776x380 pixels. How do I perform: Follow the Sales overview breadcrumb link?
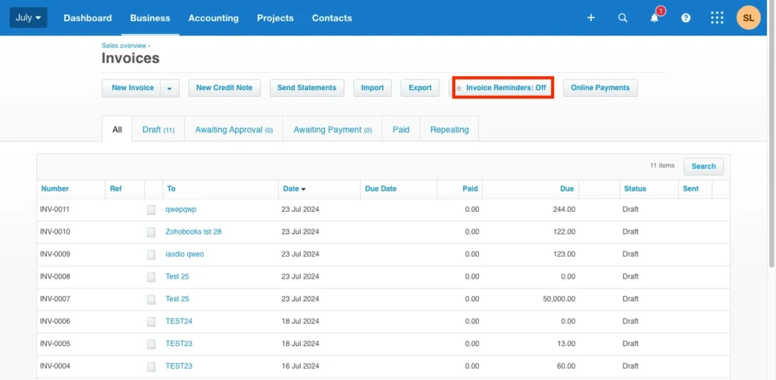tap(124, 45)
